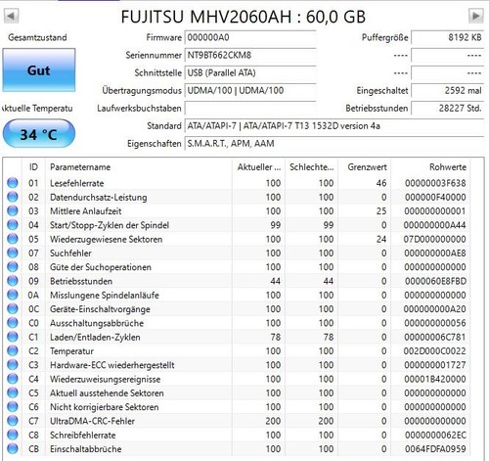Click status icon for Güte der Suchoperationen

(13, 267)
